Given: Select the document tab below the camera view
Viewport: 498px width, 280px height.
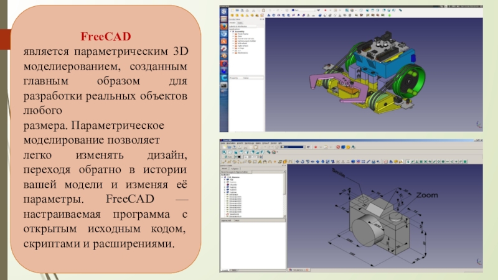Looking at the screenshot, I should pos(299,270).
